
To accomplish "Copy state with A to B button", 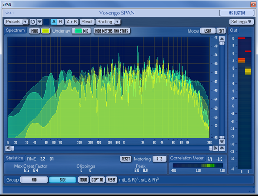I will tap(72, 22).
